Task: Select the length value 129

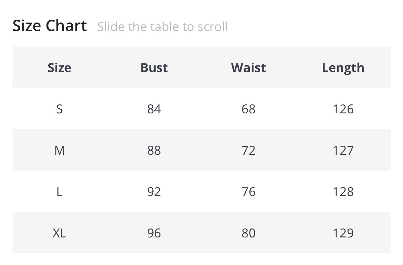Action: (x=343, y=233)
